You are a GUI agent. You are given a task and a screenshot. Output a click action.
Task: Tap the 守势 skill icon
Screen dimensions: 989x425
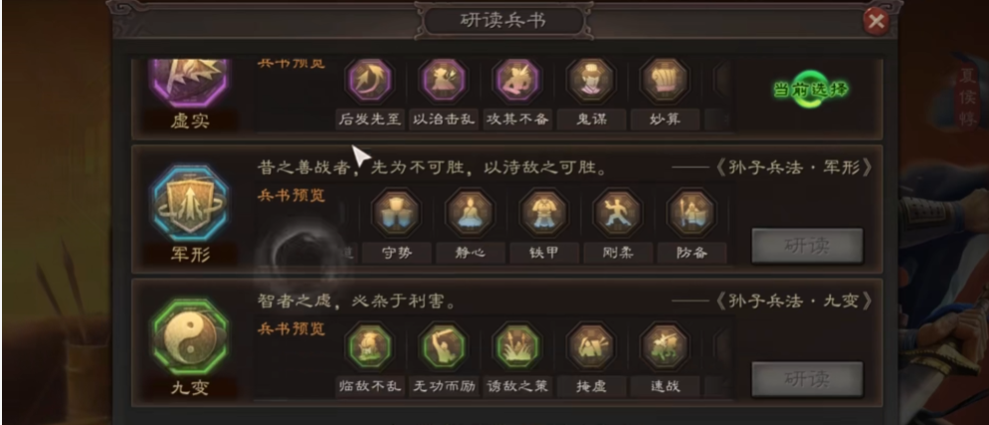[x=396, y=214]
